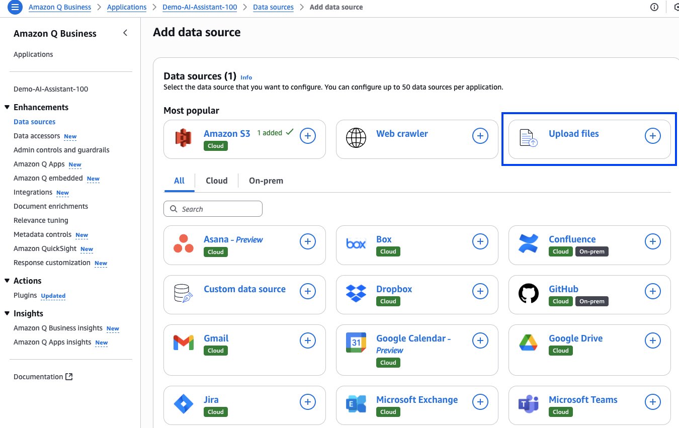Open Metadata controls in sidebar
679x428 pixels.
coord(43,234)
